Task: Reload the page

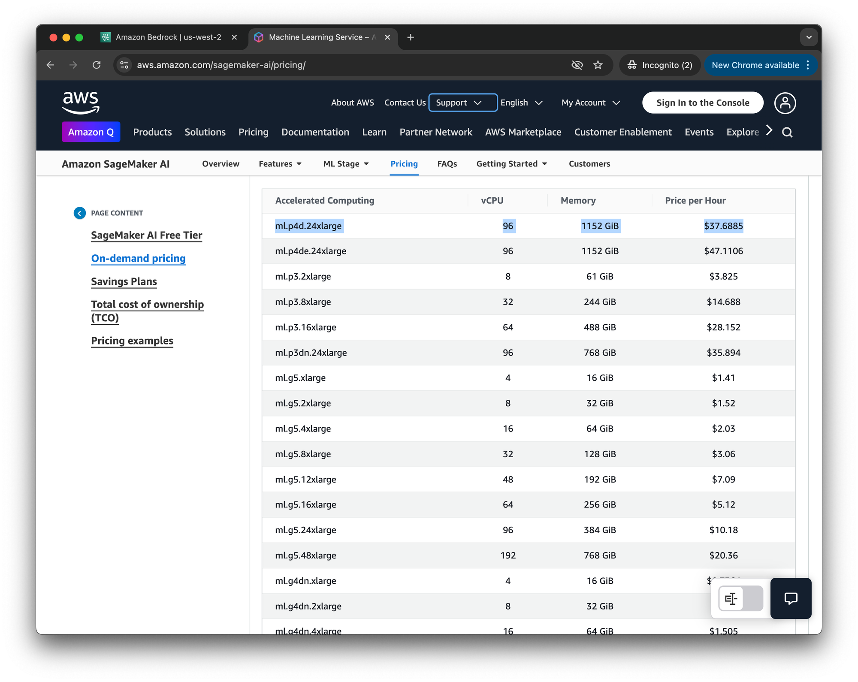Action: coord(97,65)
